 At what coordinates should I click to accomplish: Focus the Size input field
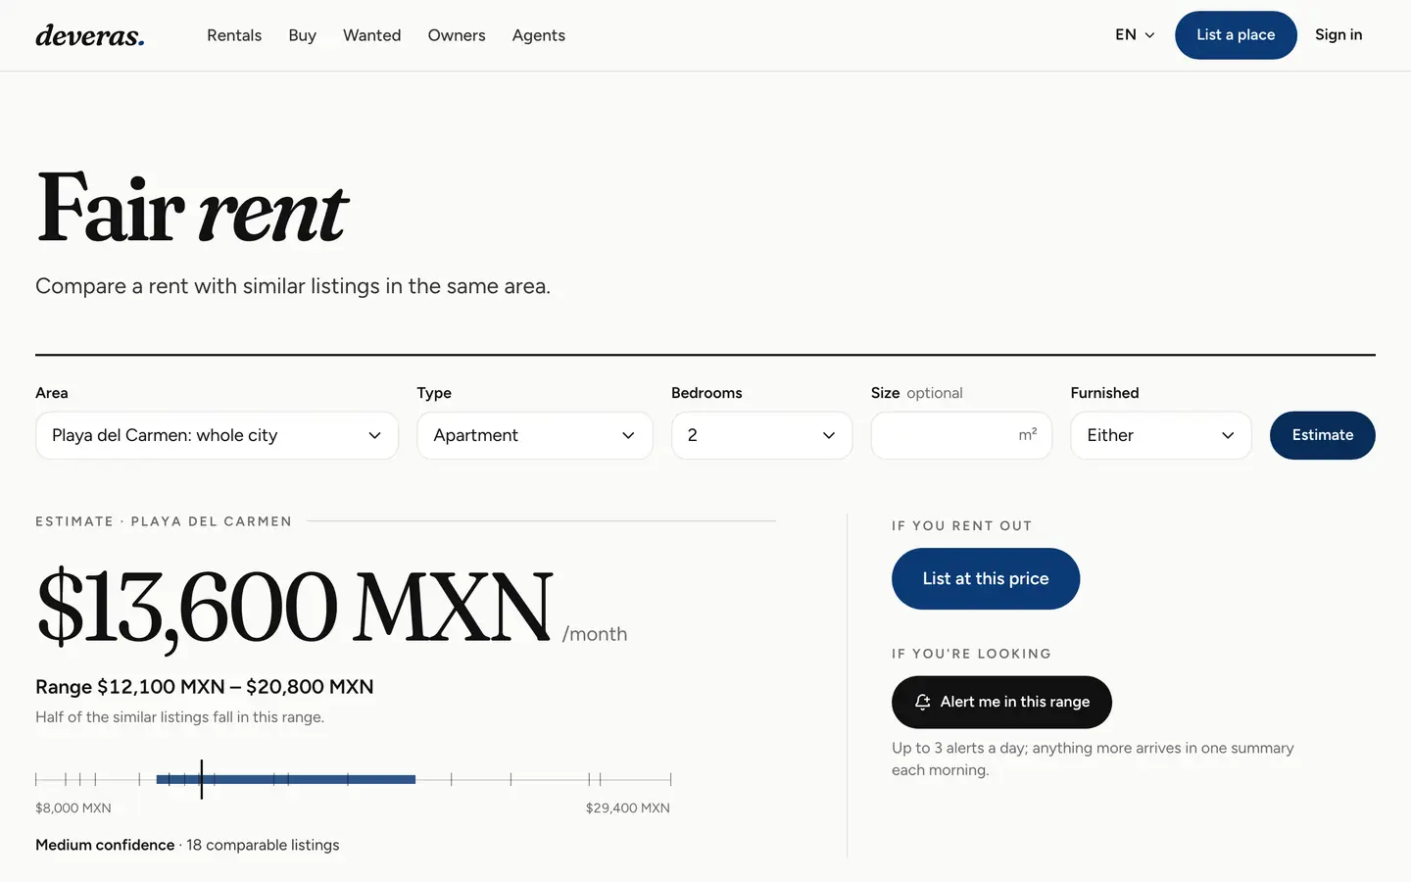[x=961, y=435]
